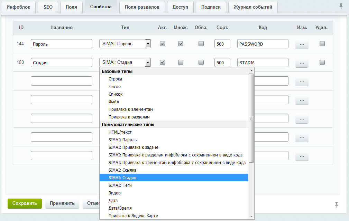
Task: Select 'Привязка к элементам' type option
Action: (130, 109)
